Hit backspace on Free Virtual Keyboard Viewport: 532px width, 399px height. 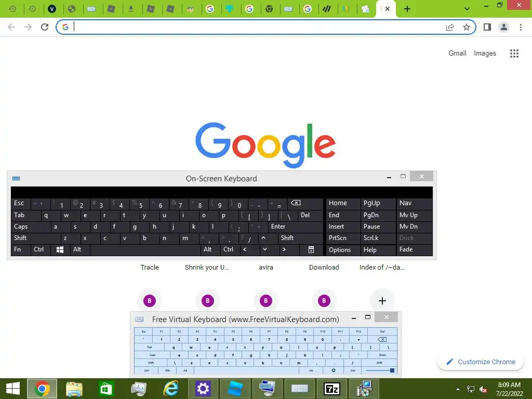point(382,339)
